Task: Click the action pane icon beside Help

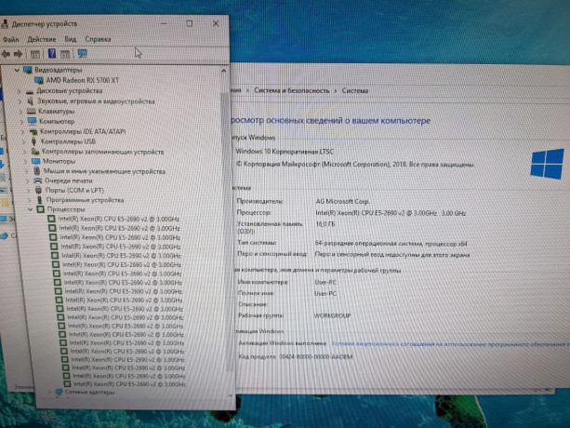Action: 65,54
